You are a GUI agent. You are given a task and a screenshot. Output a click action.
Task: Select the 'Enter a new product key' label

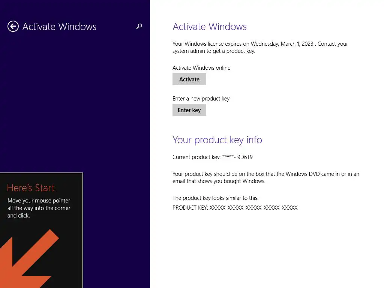[201, 99]
